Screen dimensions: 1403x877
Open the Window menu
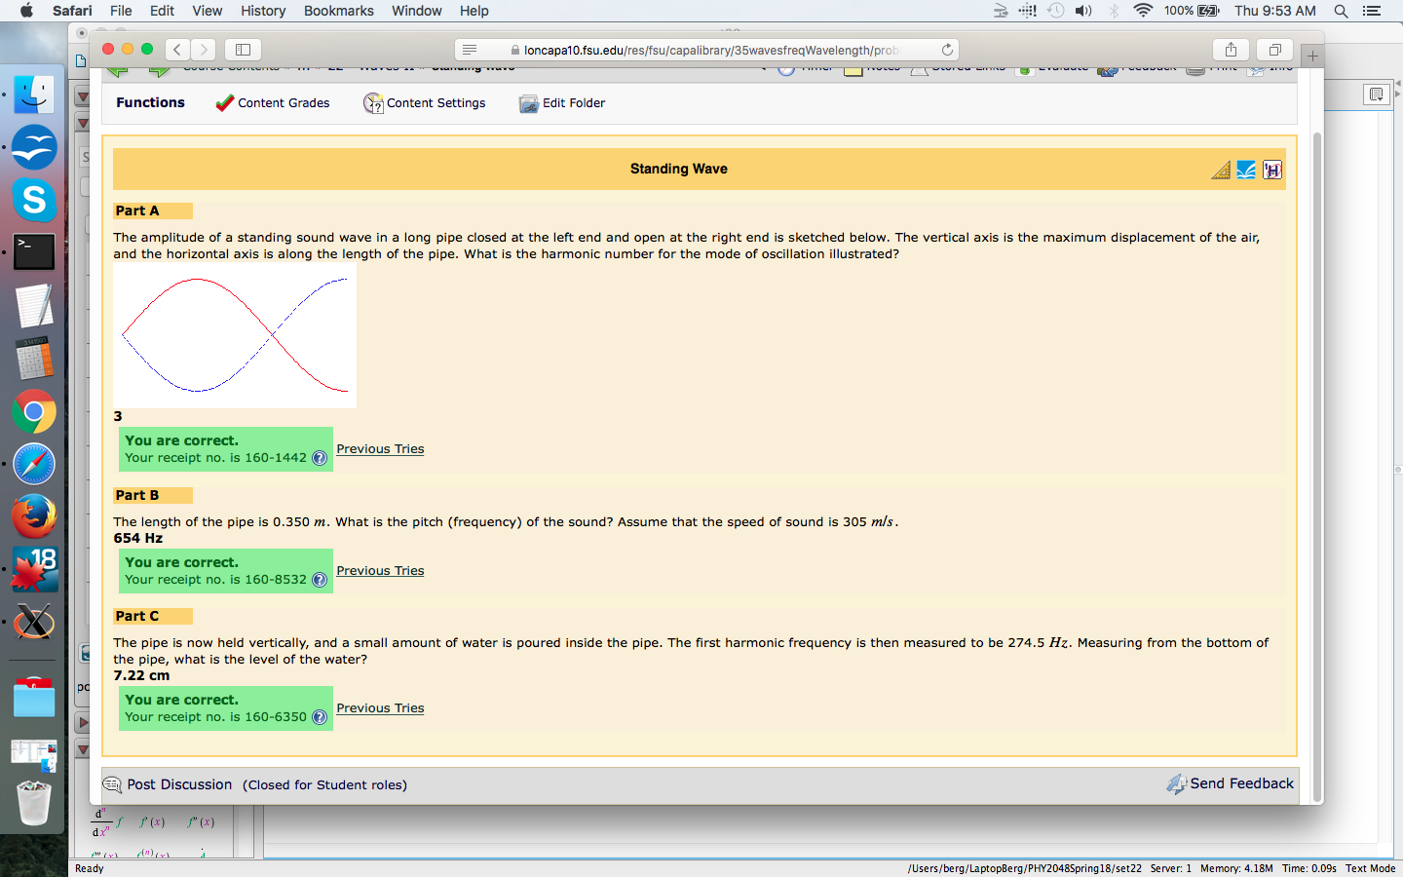[x=416, y=11]
